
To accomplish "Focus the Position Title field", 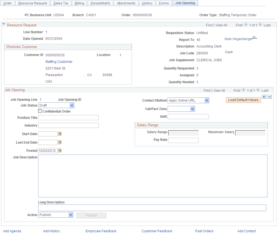I will (x=68, y=118).
